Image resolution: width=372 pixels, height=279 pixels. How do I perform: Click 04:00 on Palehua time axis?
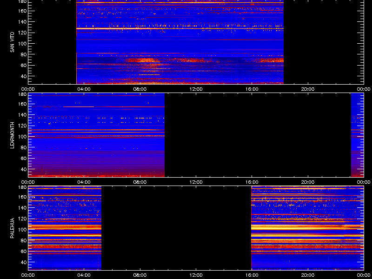pos(84,275)
